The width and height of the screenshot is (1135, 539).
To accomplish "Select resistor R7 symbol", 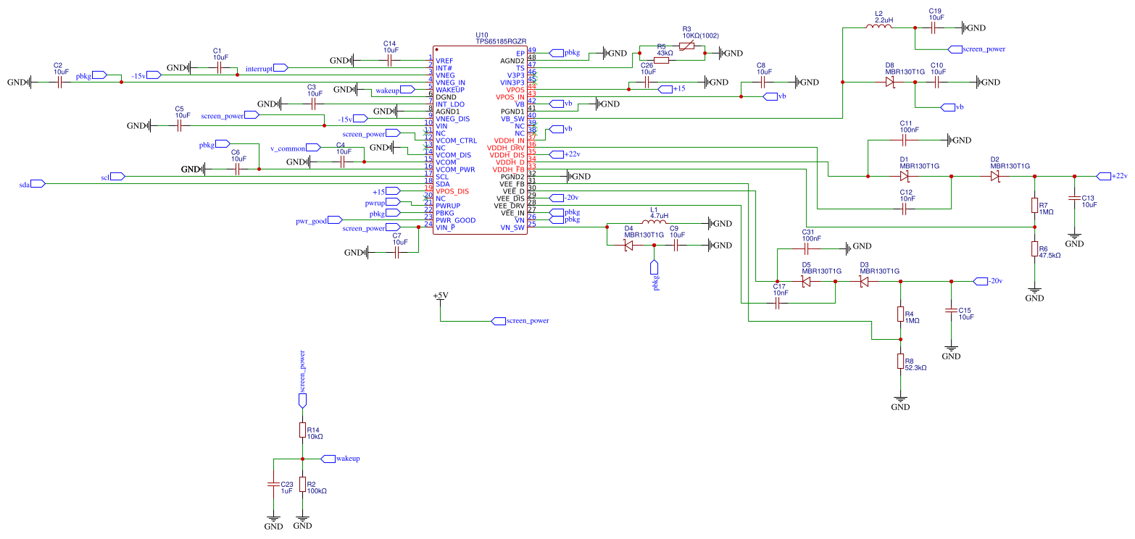I will point(1034,206).
